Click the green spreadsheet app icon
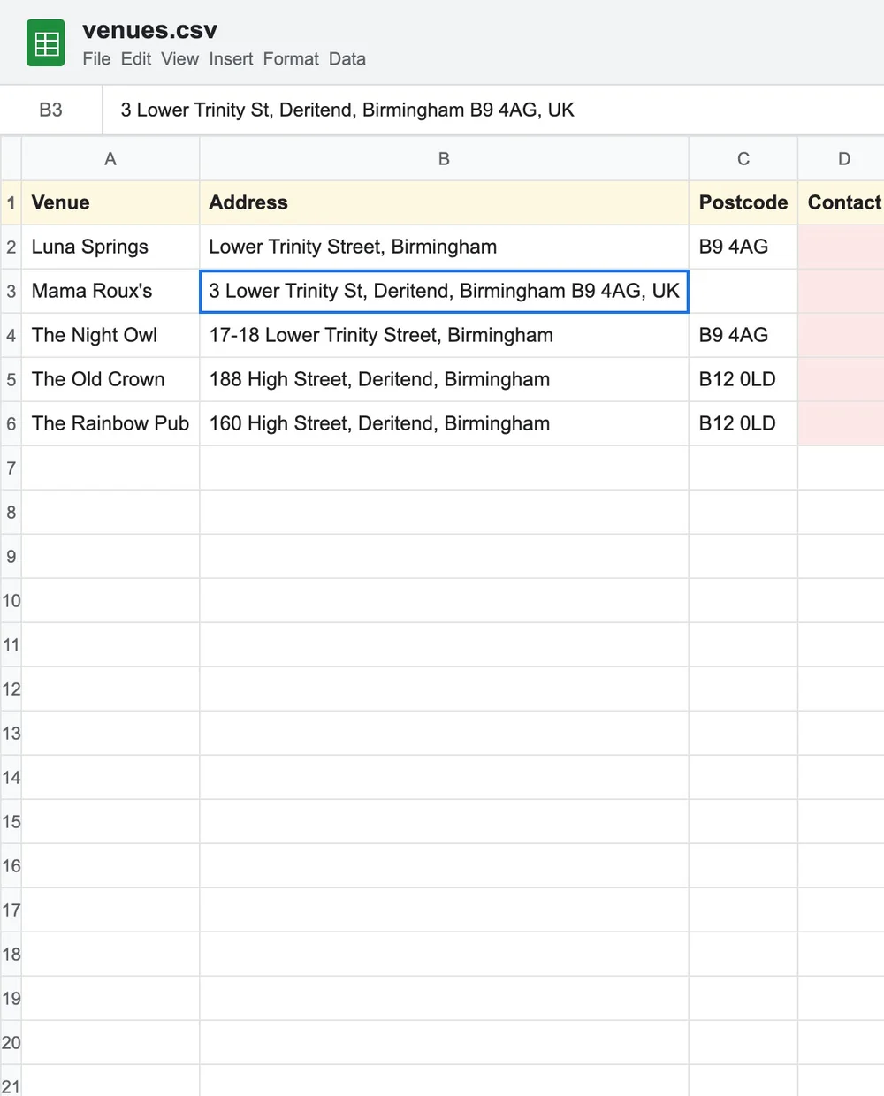The height and width of the screenshot is (1096, 884). 46,42
